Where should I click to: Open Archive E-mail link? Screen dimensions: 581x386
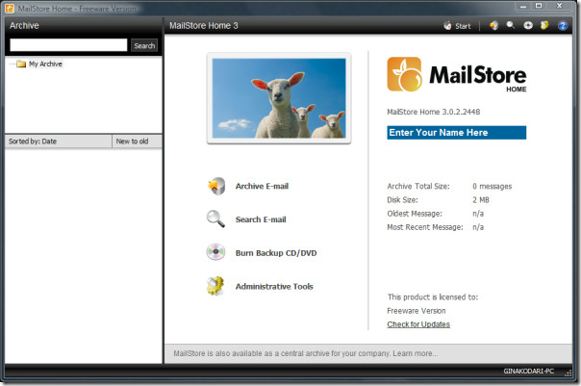tap(262, 186)
